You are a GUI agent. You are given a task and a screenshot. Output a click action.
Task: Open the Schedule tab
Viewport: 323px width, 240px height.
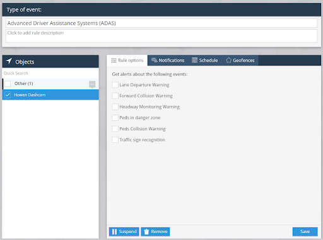[205, 60]
